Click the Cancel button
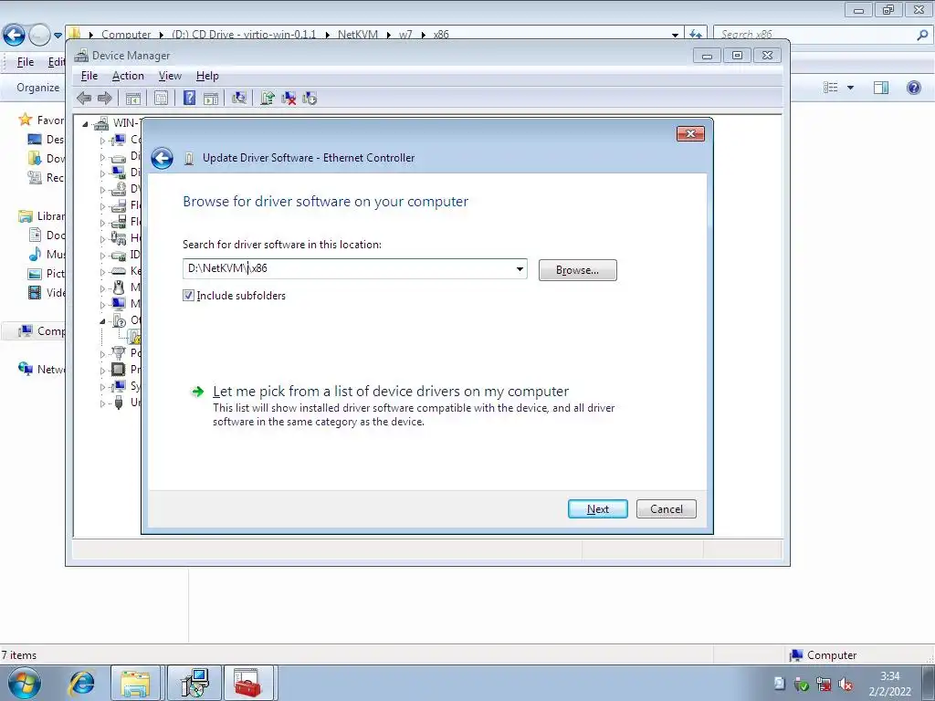The width and height of the screenshot is (935, 701). pyautogui.click(x=666, y=509)
